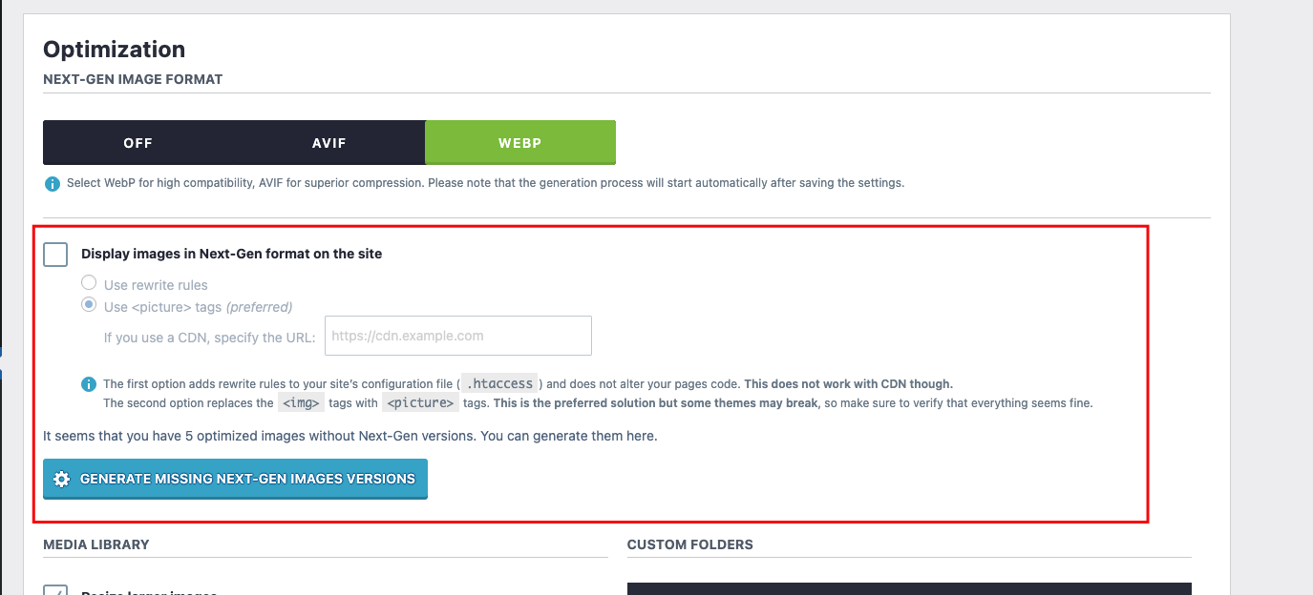Choose the green WEBP format option
The height and width of the screenshot is (595, 1313).
click(x=520, y=143)
